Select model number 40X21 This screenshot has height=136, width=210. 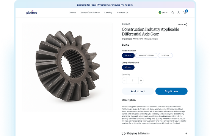128,56
